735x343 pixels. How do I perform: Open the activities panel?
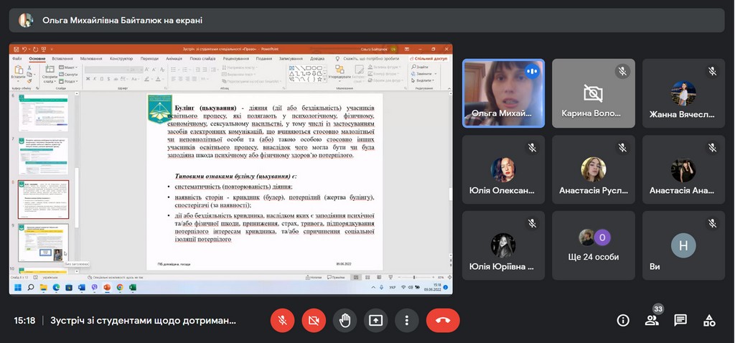[709, 320]
